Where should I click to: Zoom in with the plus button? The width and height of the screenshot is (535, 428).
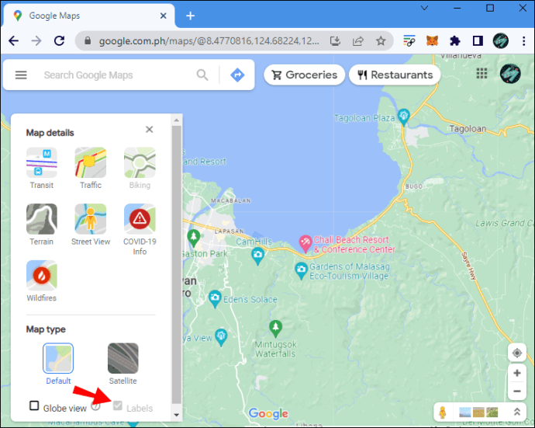pos(517,373)
